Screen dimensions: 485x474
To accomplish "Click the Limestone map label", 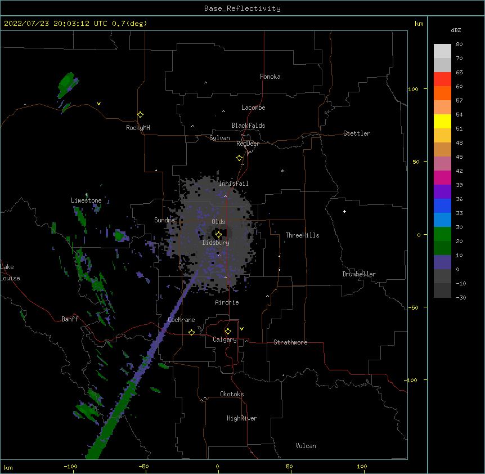I will click(x=86, y=200).
